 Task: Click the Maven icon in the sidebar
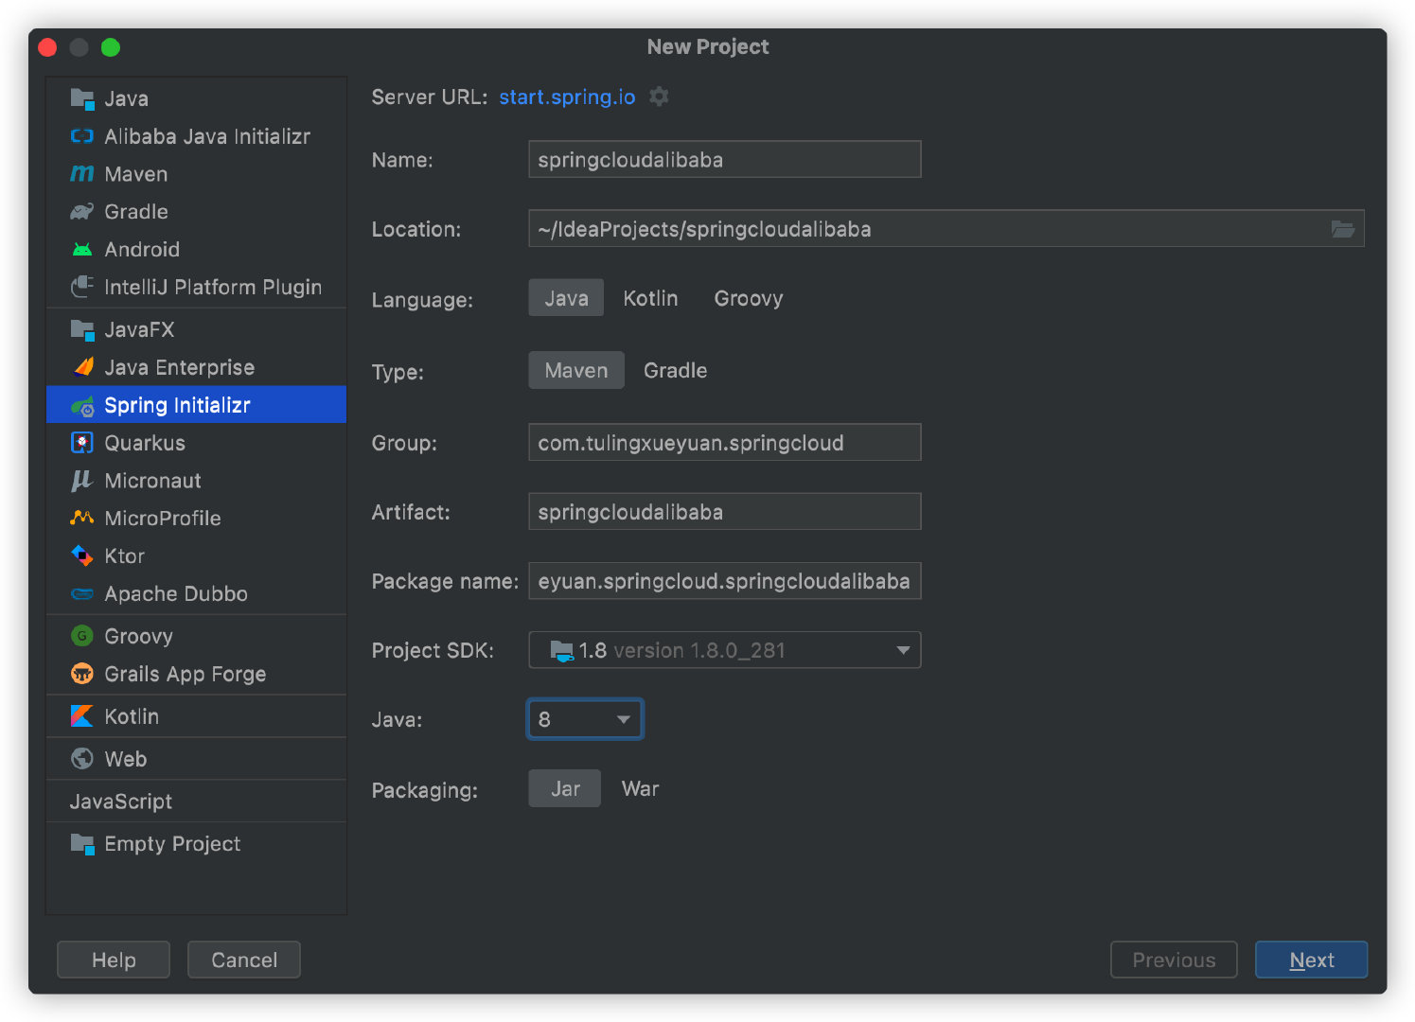pos(82,174)
